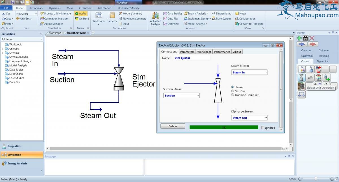This screenshot has height=182, width=339.
Task: Open the Steam Stream dropdown
Action: click(266, 73)
